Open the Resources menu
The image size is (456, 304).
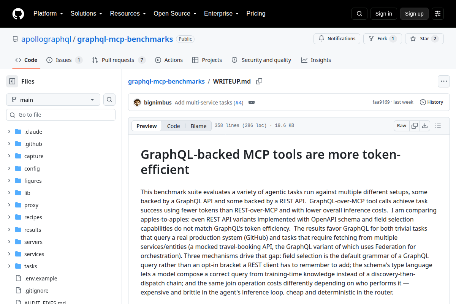128,14
